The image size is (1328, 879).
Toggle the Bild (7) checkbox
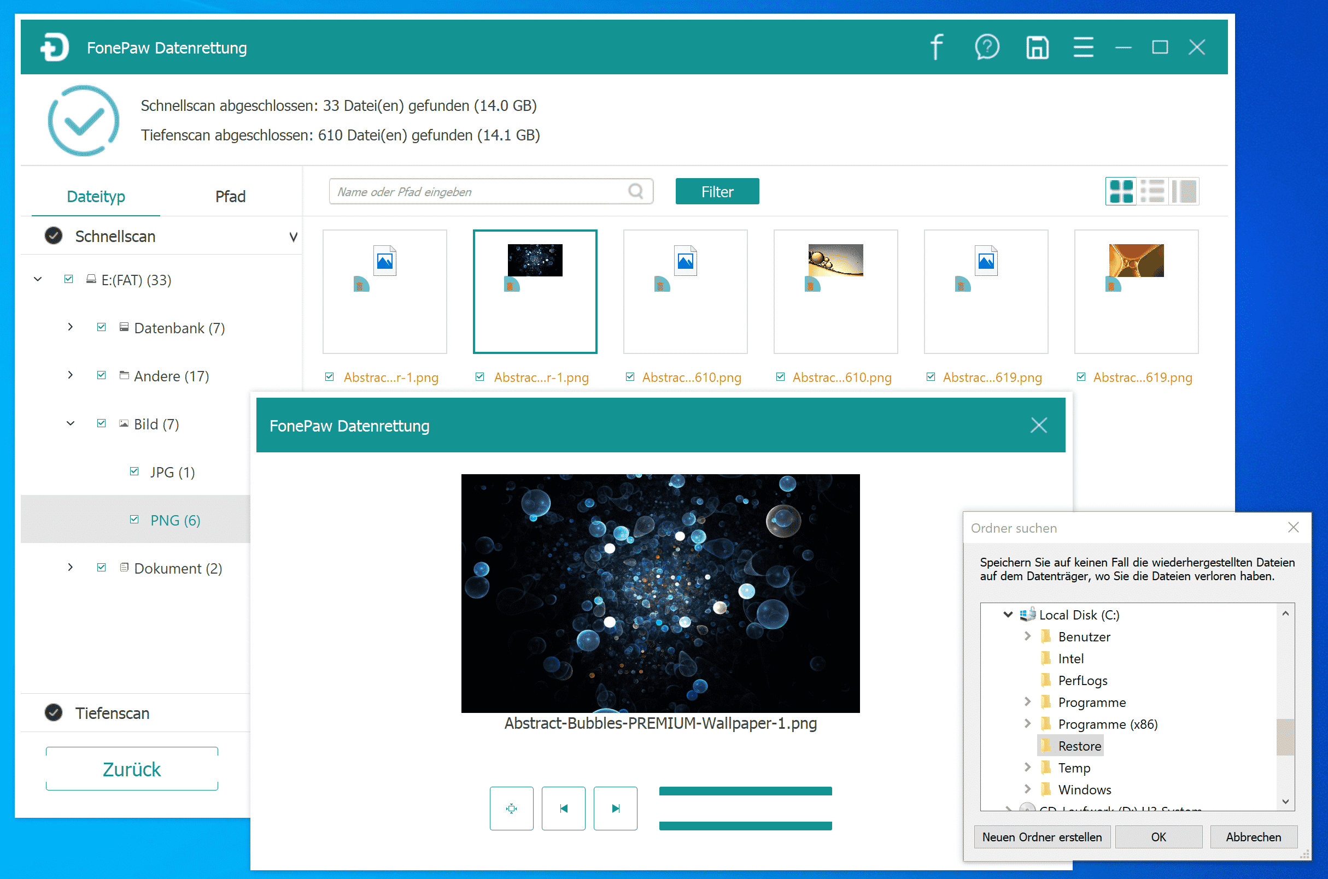point(102,424)
